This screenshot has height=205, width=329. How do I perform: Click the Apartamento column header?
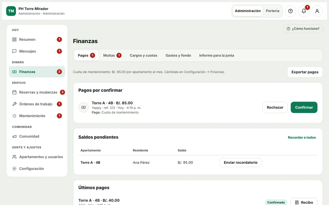(90, 151)
